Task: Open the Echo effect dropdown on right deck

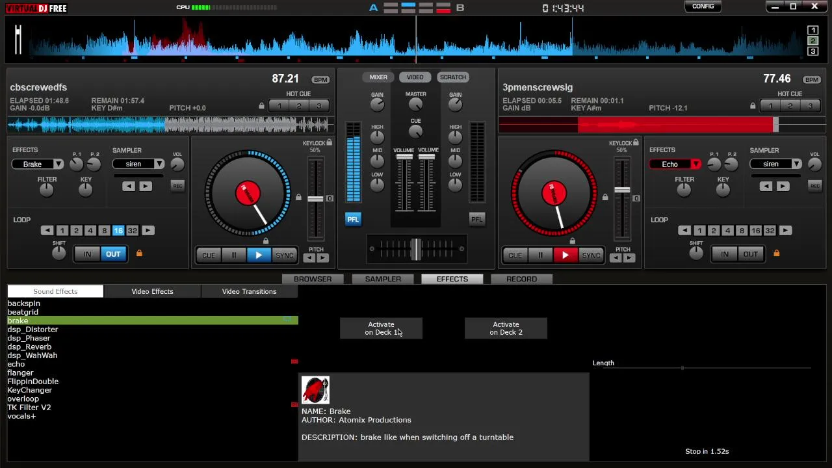Action: click(x=696, y=164)
